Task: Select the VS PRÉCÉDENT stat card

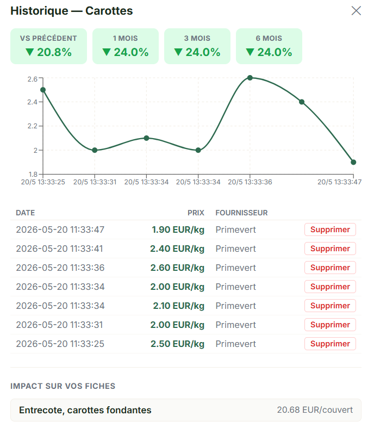Action: tap(49, 46)
